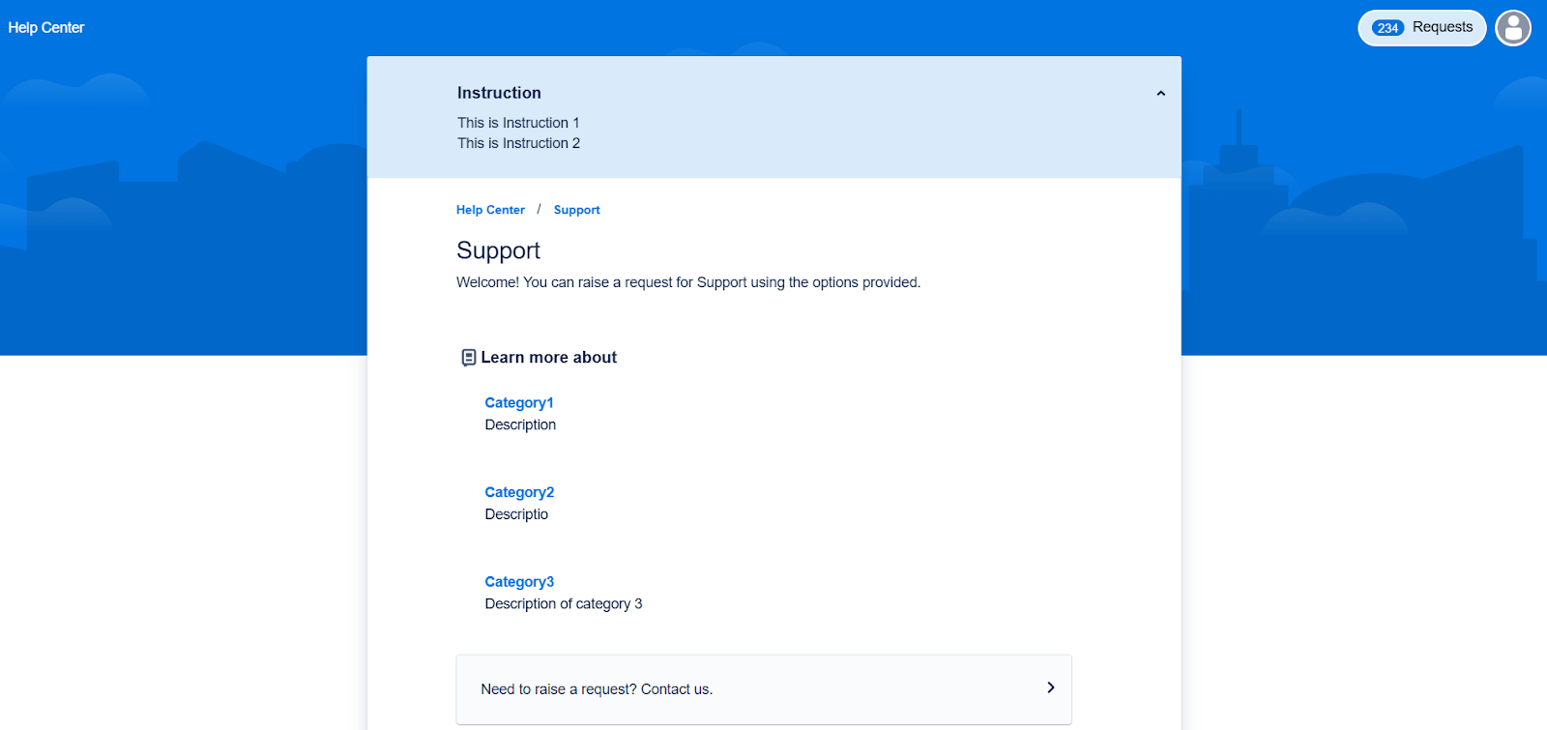Open the user profile avatar menu

click(1513, 28)
